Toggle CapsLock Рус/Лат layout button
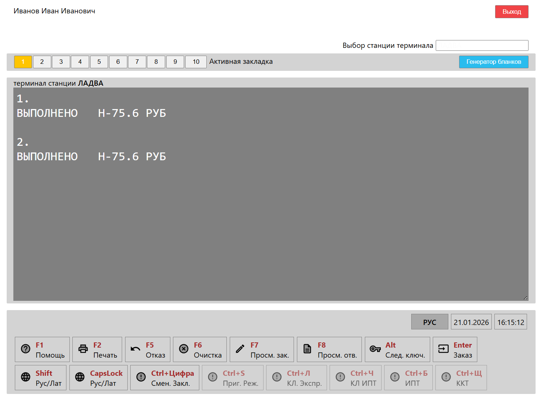The height and width of the screenshot is (401, 543). [x=98, y=378]
